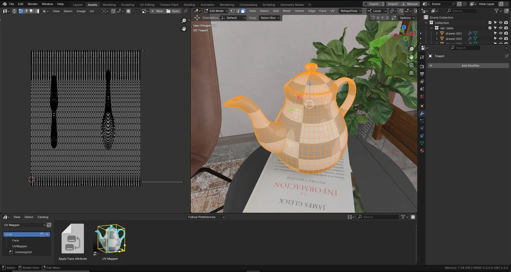
Task: Click the Blender logo menu
Action: (4, 4)
